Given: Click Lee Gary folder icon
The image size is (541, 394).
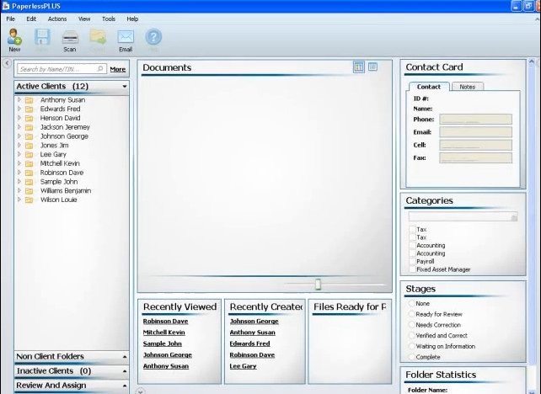Looking at the screenshot, I should point(29,155).
